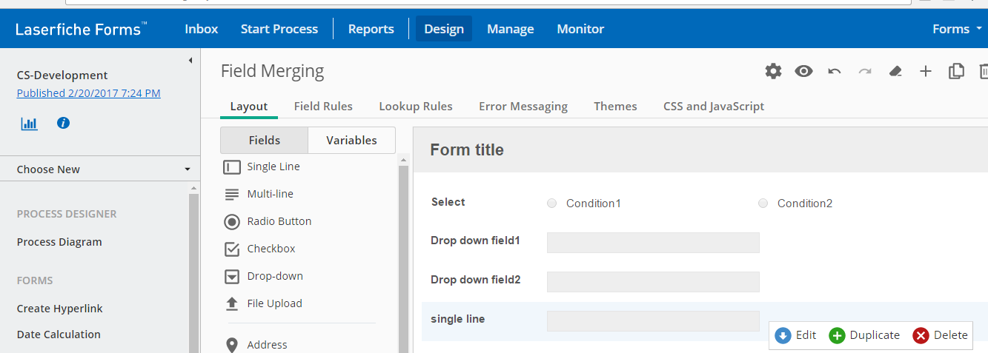Open the Forms user menu dropdown
988x353 pixels.
point(957,29)
